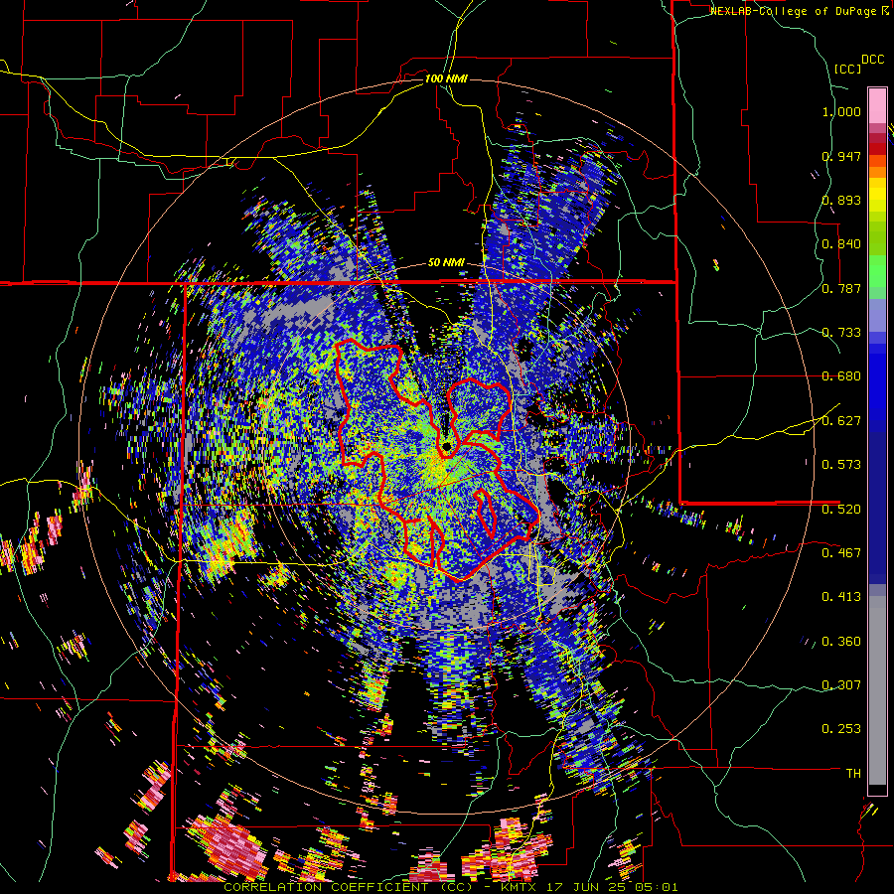The width and height of the screenshot is (894, 894).
Task: Click the 0.787 color scale value
Action: point(841,288)
